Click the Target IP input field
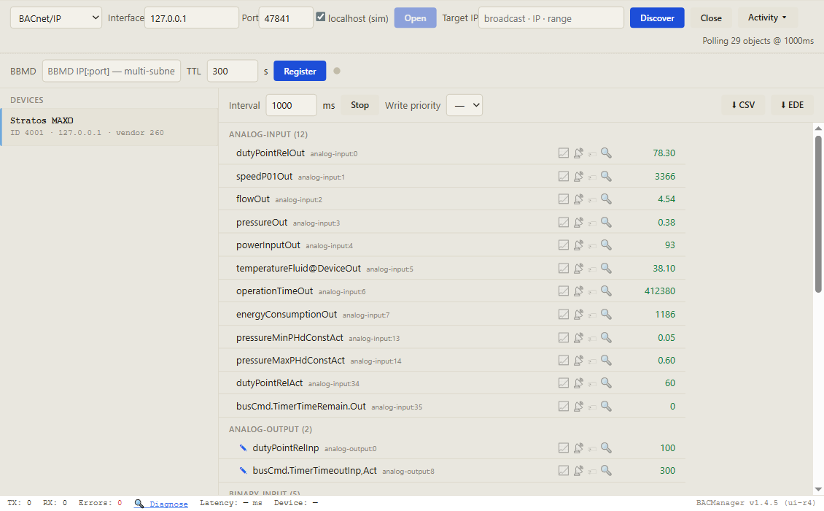Viewport: 824px width, 511px height. click(551, 18)
